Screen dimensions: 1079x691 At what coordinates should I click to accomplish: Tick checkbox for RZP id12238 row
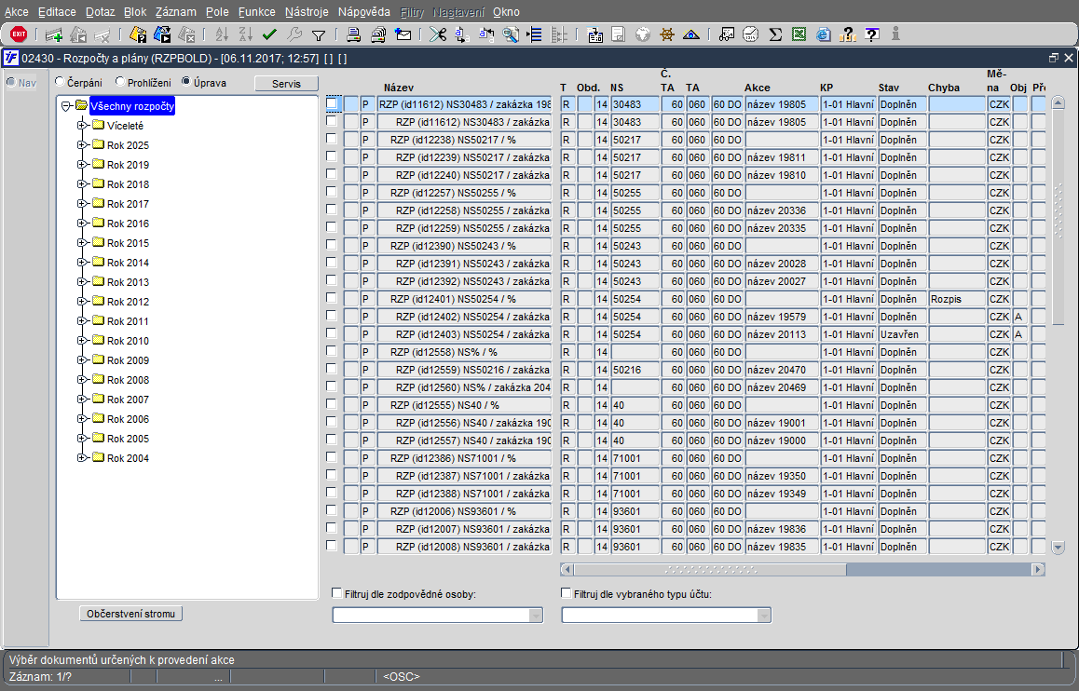point(331,138)
